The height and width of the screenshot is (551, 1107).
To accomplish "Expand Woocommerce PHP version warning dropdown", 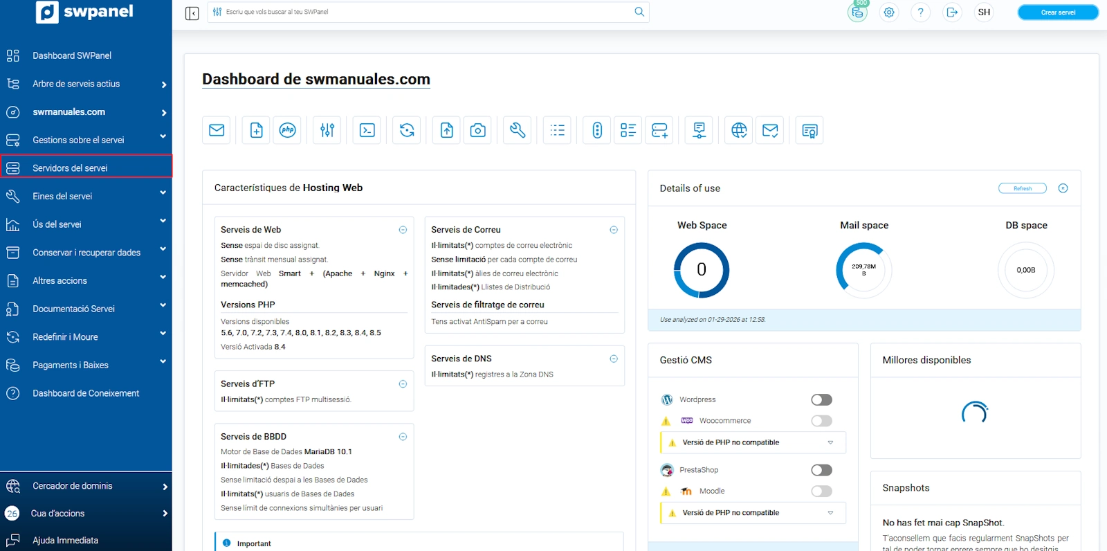I will click(830, 442).
